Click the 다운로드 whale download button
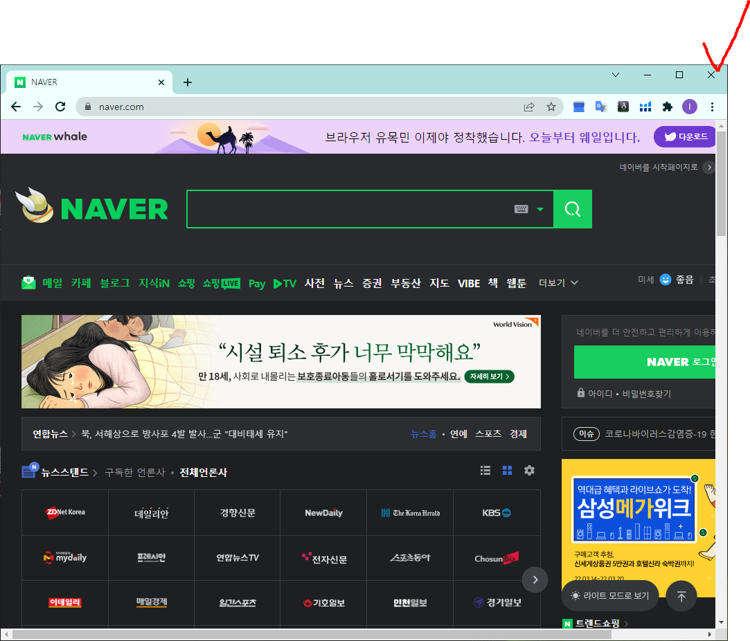The height and width of the screenshot is (641, 750). [684, 136]
